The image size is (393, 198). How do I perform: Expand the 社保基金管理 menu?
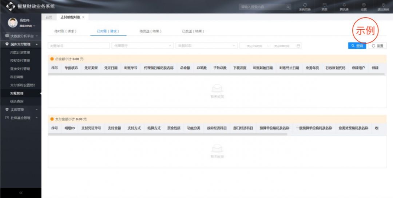[x=37, y=118]
